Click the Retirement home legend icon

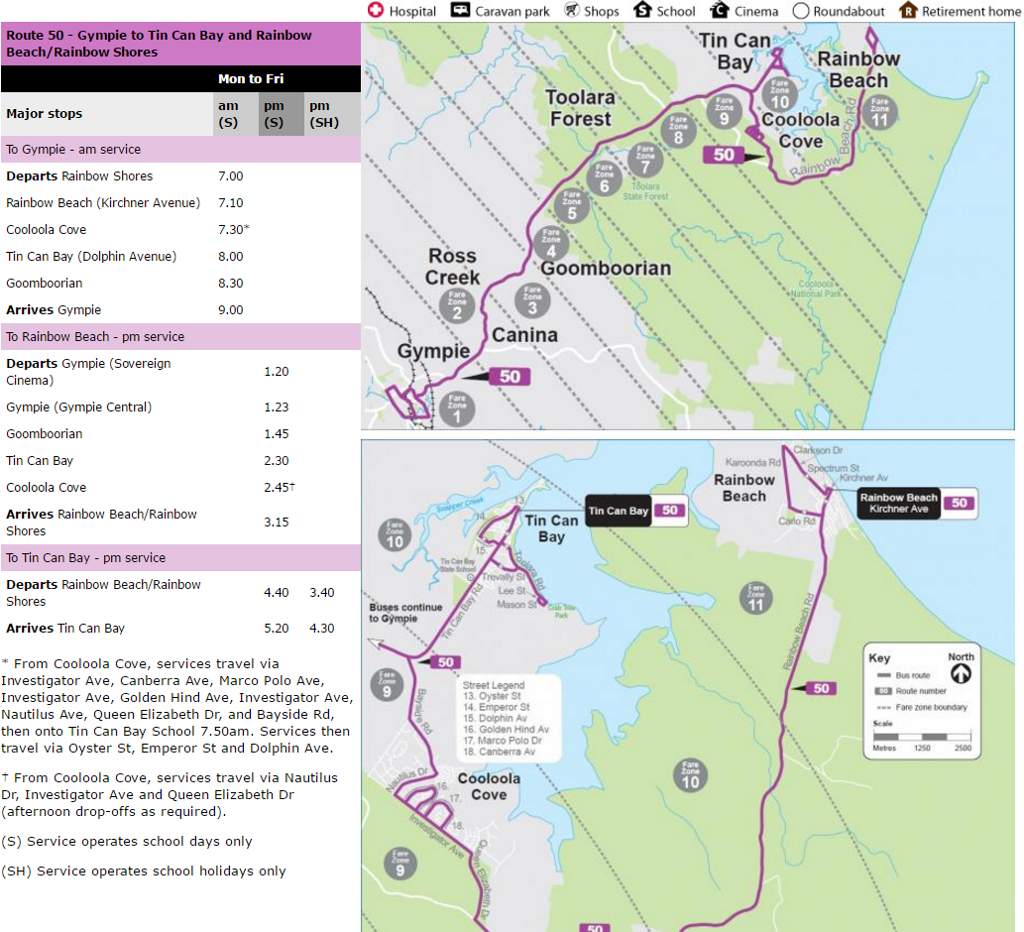tap(907, 11)
